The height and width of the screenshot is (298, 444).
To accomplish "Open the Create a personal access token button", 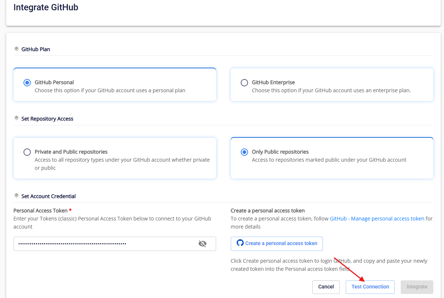I will [277, 243].
